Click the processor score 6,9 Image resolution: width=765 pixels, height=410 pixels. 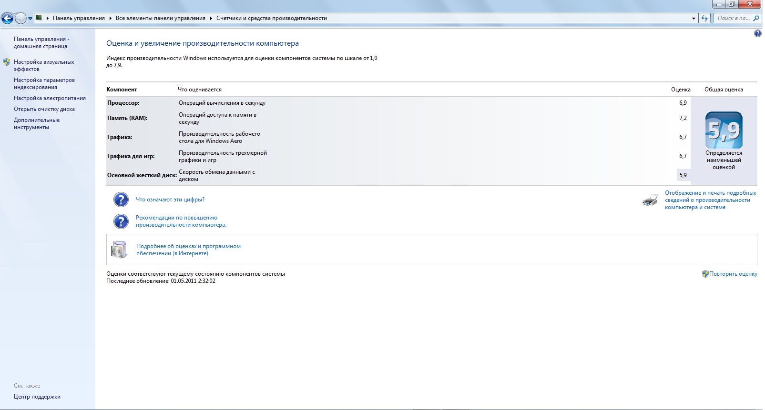(683, 103)
